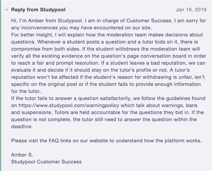Click the 'For better insight' sentence start
212x171 pixels.
tap(32, 35)
